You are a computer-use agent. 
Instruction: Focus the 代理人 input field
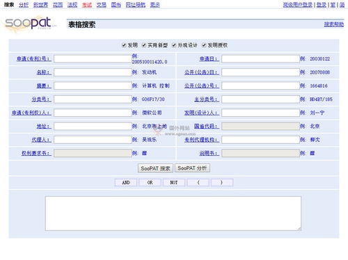93,140
